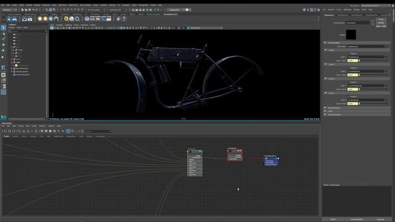Click the black Sample swatch

(351, 35)
